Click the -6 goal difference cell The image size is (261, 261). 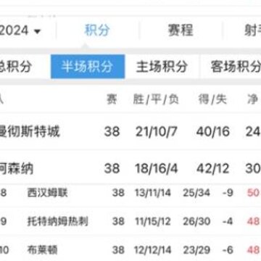point(228,250)
